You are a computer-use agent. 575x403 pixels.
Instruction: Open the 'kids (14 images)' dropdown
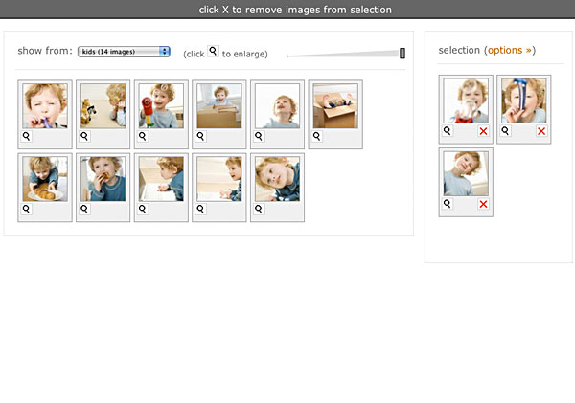point(125,52)
